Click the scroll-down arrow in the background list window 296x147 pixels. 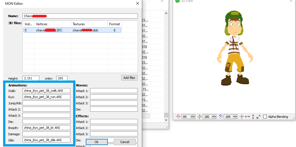[x=166, y=120]
